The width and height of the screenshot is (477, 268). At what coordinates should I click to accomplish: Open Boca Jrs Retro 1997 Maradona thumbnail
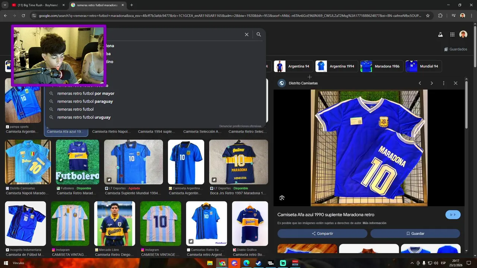click(238, 162)
